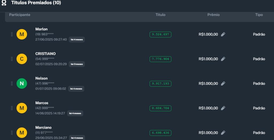This screenshot has width=274, height=140.
Task: Sort by the Participante column header
Action: pyautogui.click(x=20, y=15)
